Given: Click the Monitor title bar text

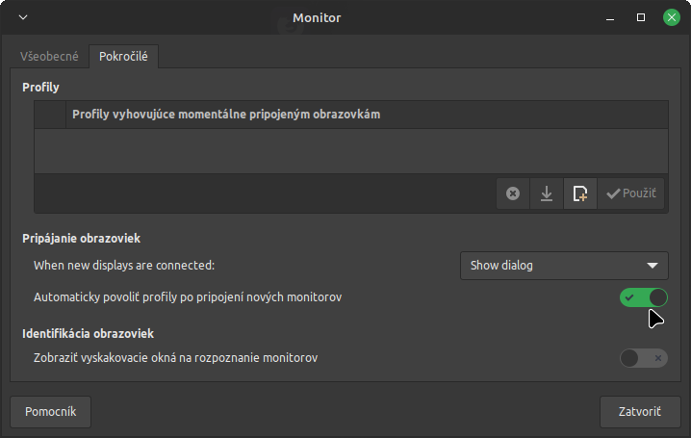Looking at the screenshot, I should (317, 17).
